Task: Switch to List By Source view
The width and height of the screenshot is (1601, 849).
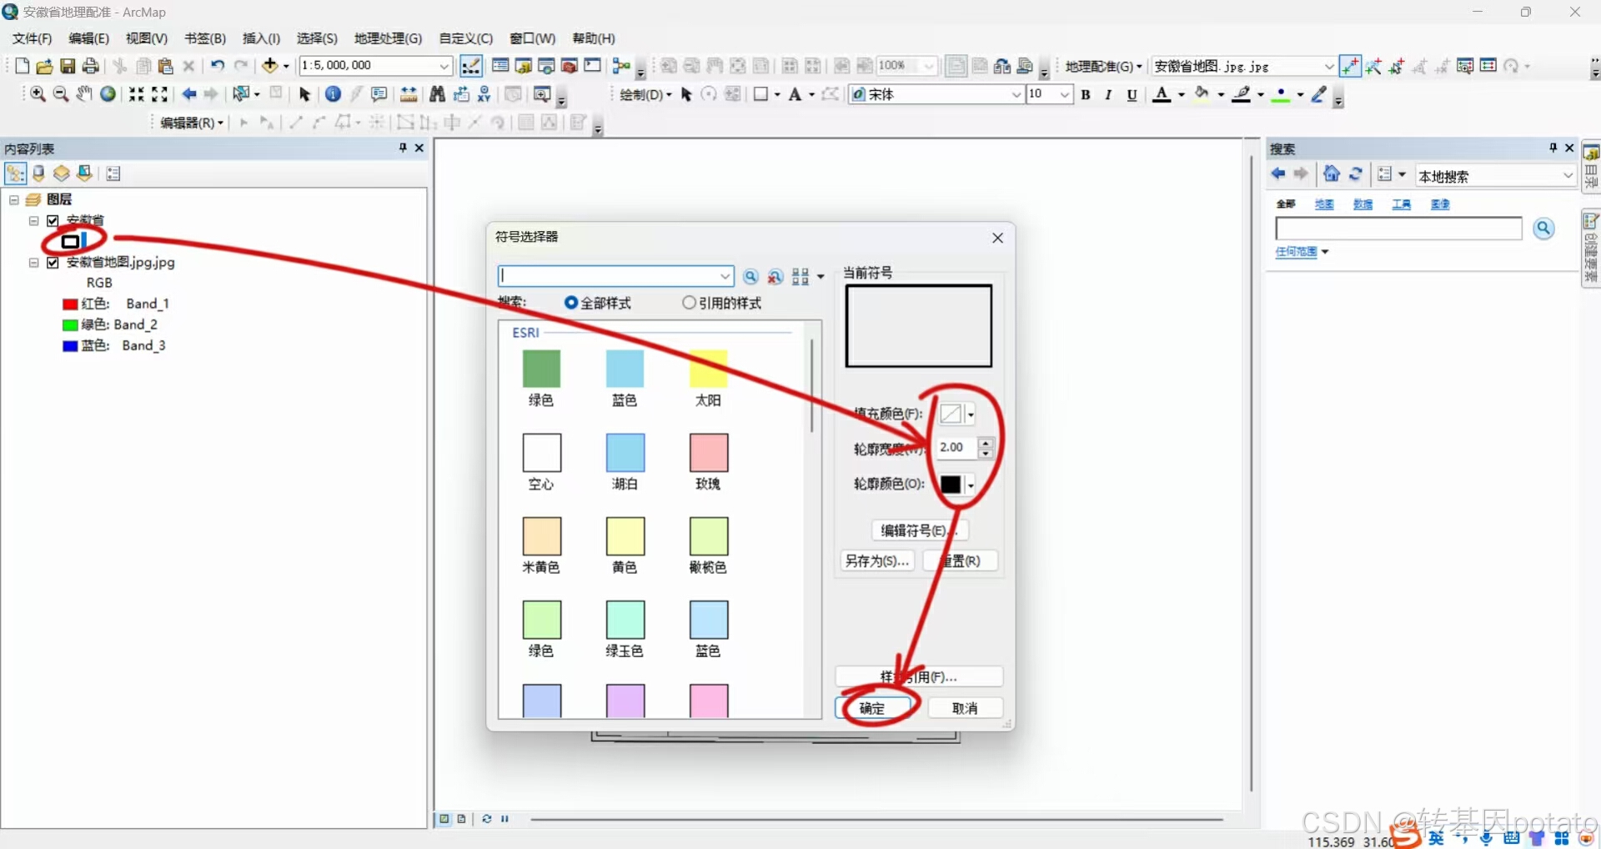Action: (38, 173)
